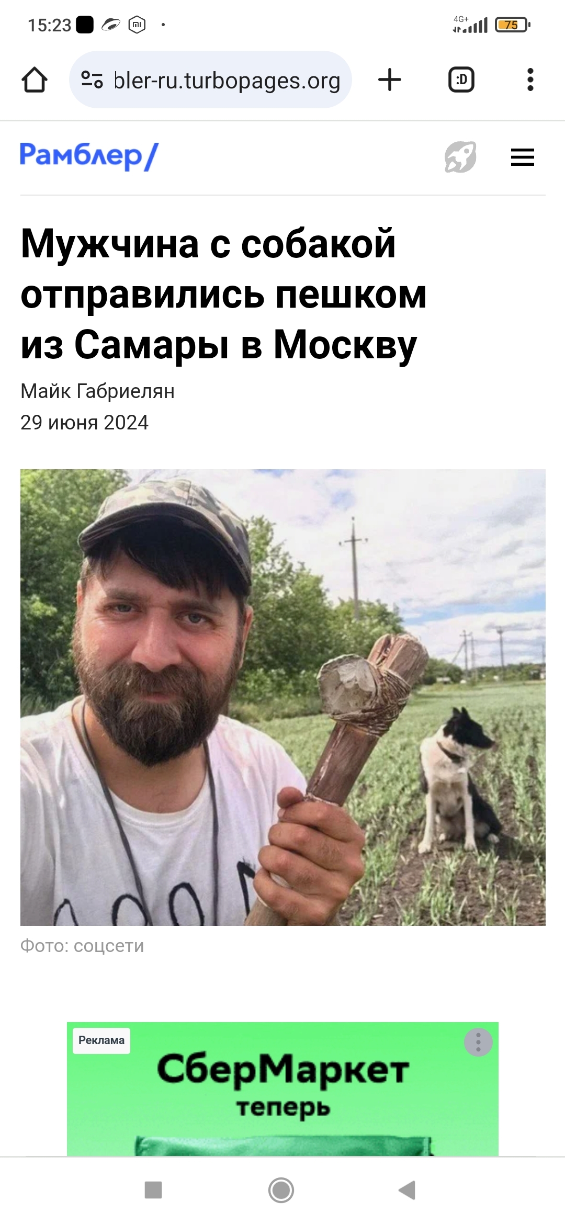This screenshot has height=1224, width=565.
Task: Tap the Реклама ad label
Action: (101, 1040)
